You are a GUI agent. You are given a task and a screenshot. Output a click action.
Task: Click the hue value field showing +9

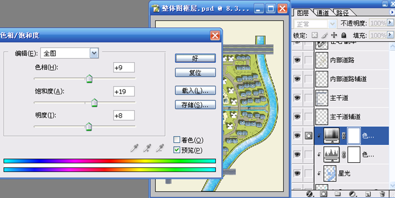click(124, 68)
